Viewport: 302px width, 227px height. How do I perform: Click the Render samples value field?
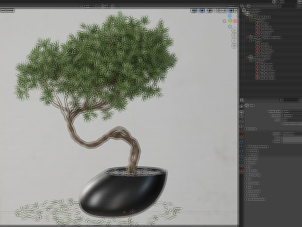(x=292, y=138)
